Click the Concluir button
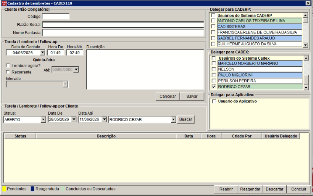 [299, 189]
